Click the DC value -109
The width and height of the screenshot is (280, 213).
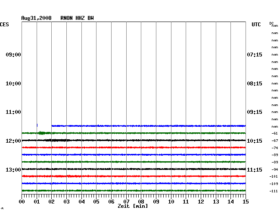(274, 184)
